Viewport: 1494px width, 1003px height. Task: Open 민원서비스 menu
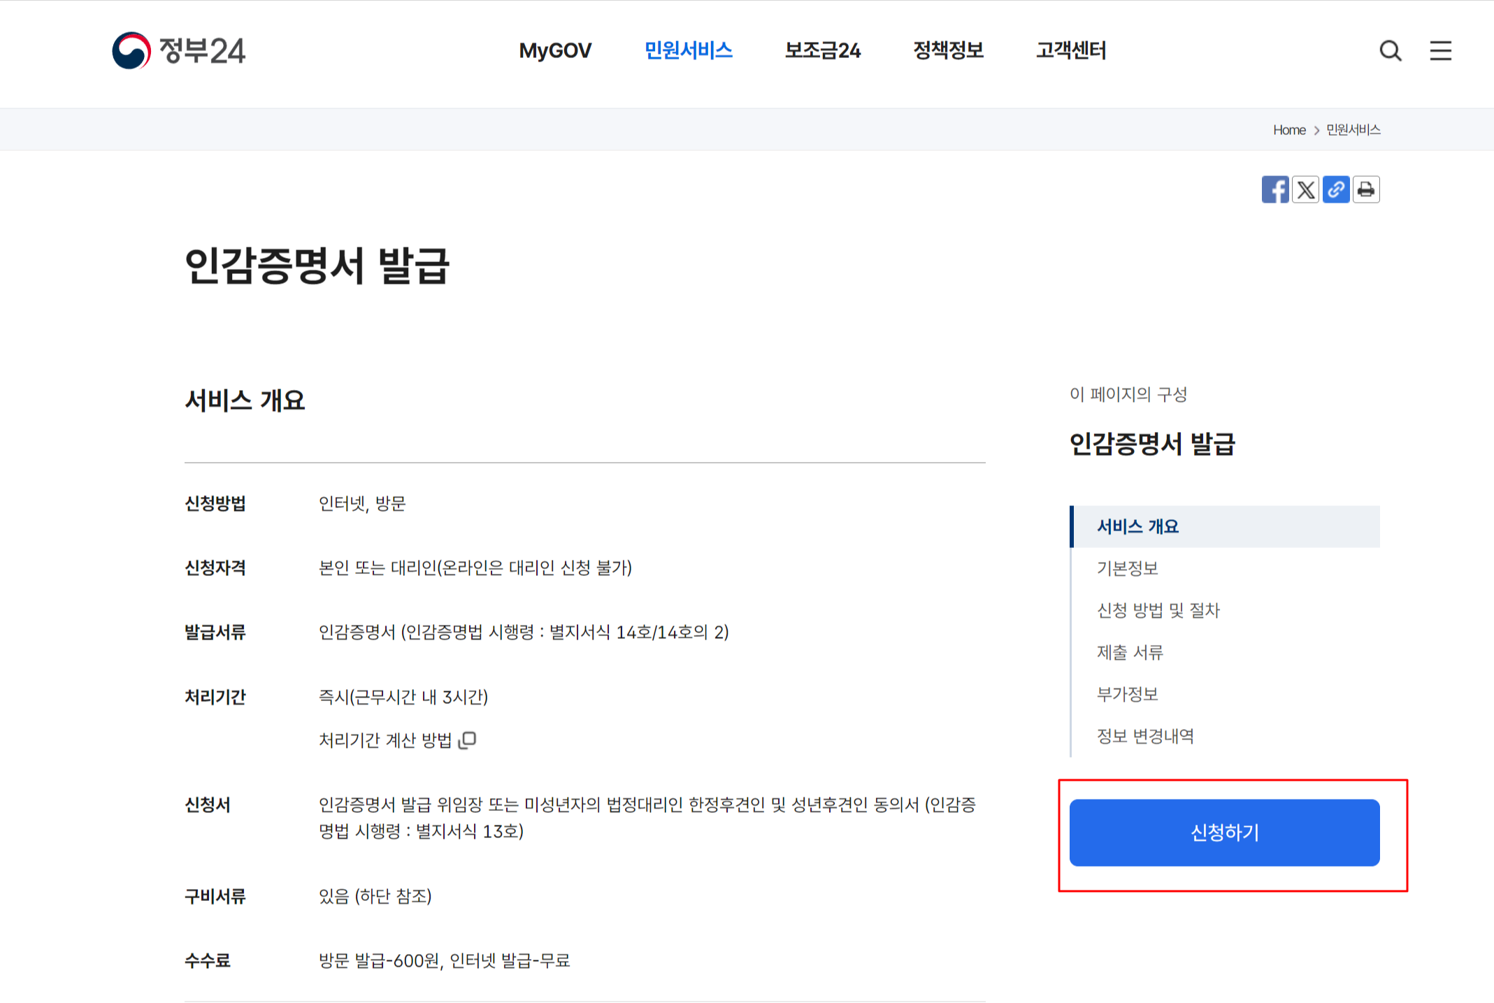coord(688,50)
